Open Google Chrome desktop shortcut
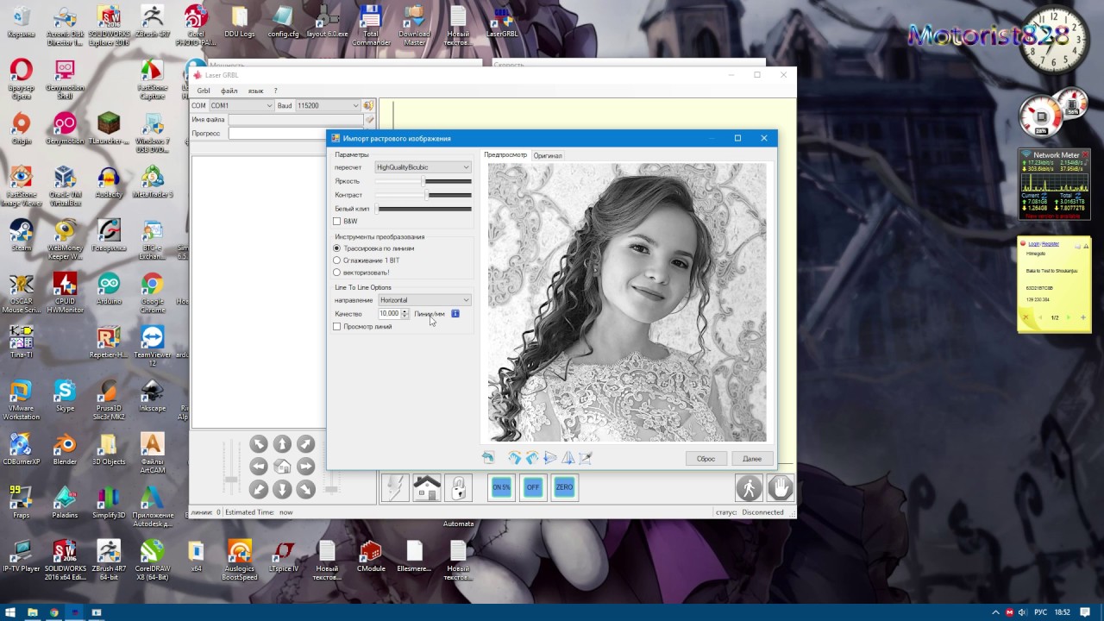1104x621 pixels. [152, 290]
